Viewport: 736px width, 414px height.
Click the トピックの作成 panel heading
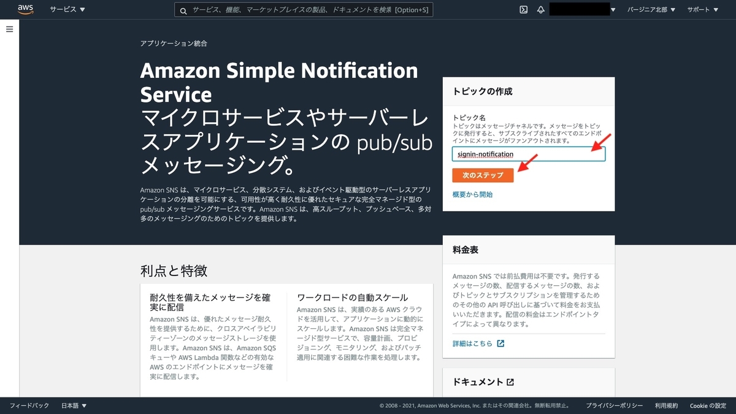point(483,91)
